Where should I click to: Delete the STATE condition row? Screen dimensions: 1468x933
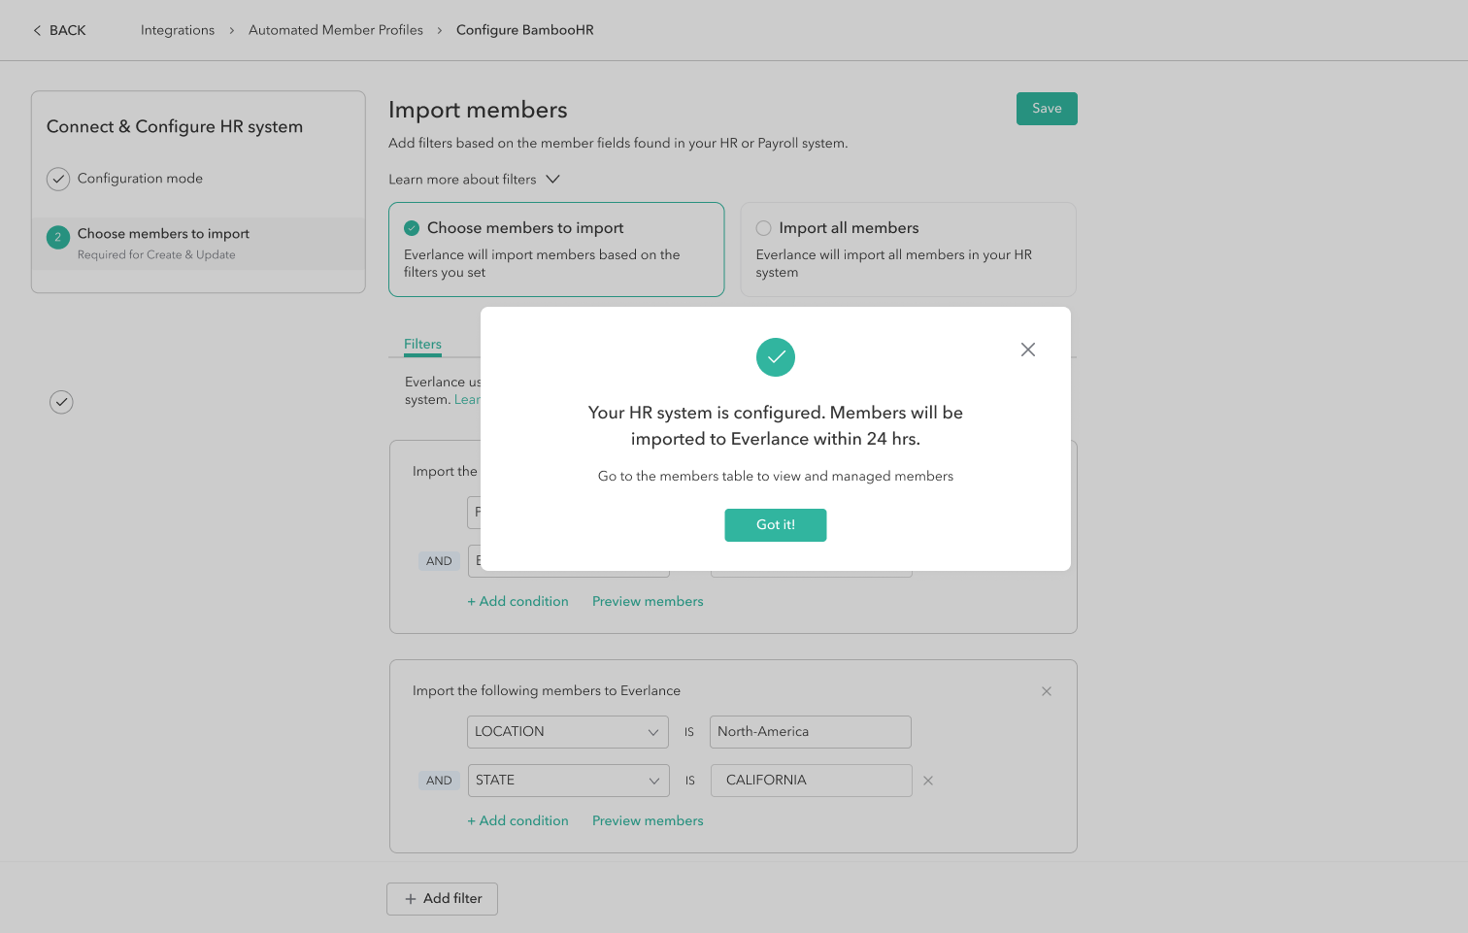coord(927,781)
